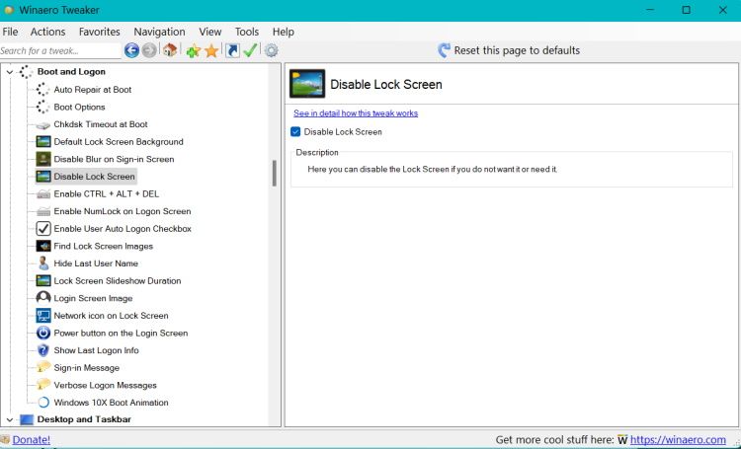Go to Home page icon
Screen dimensions: 741x449
click(170, 50)
